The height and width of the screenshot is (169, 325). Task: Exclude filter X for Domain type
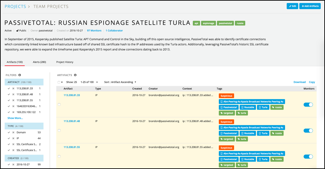pos(13,132)
